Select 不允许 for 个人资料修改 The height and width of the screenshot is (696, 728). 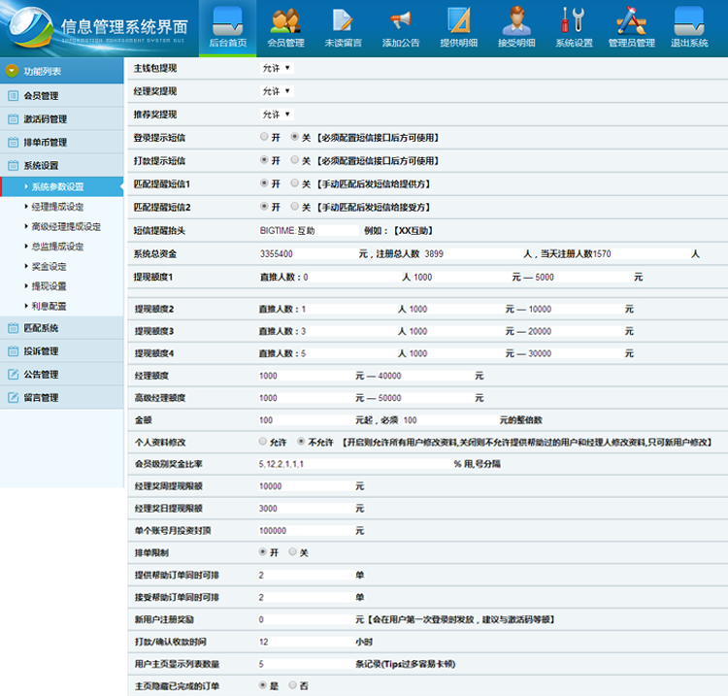pos(301,441)
